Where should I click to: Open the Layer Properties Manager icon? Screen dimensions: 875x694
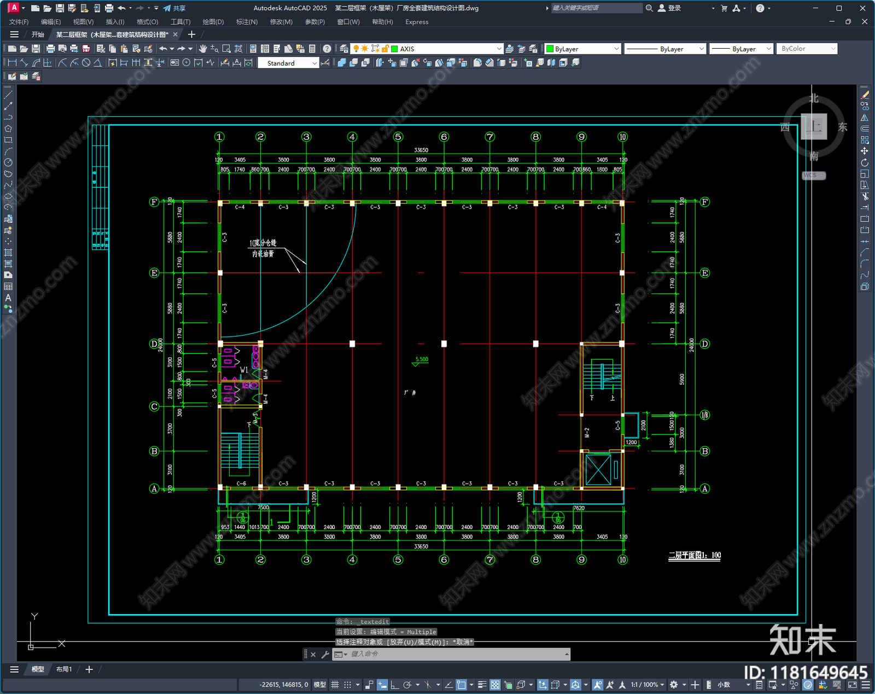pos(343,49)
